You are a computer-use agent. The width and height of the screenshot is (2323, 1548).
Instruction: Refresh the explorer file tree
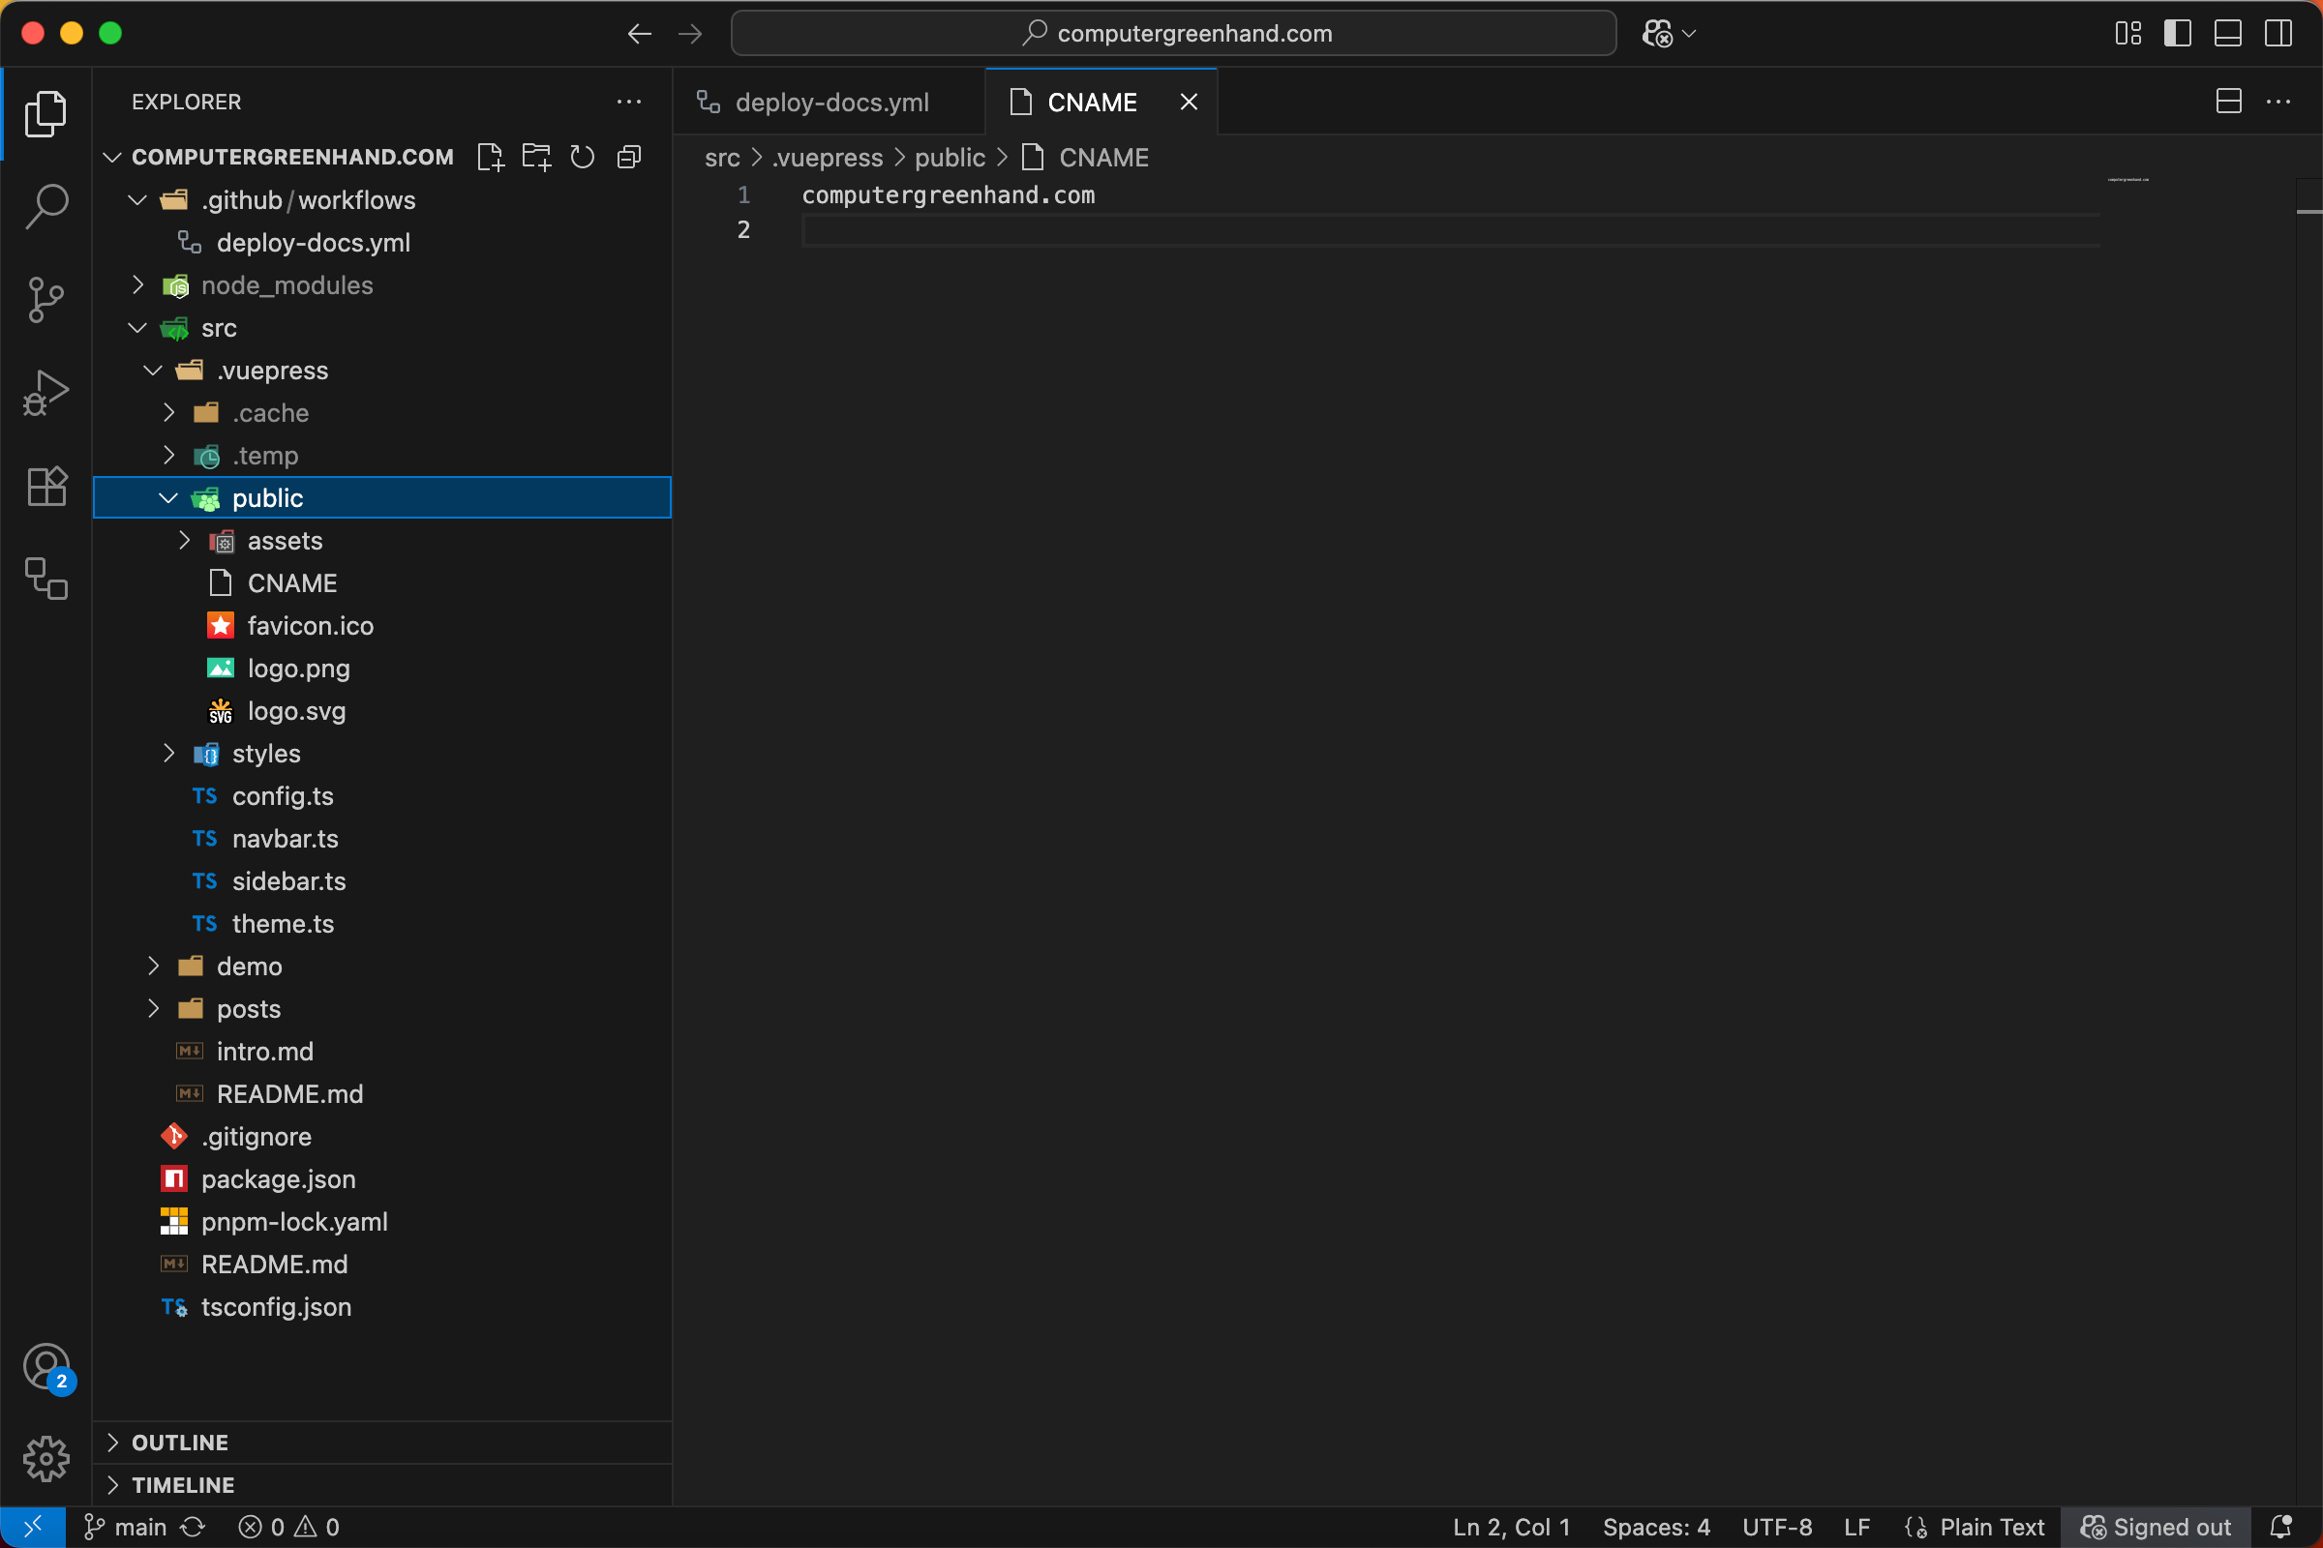[x=583, y=157]
